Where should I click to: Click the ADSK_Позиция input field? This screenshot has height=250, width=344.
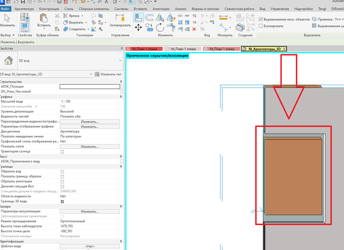click(x=90, y=87)
